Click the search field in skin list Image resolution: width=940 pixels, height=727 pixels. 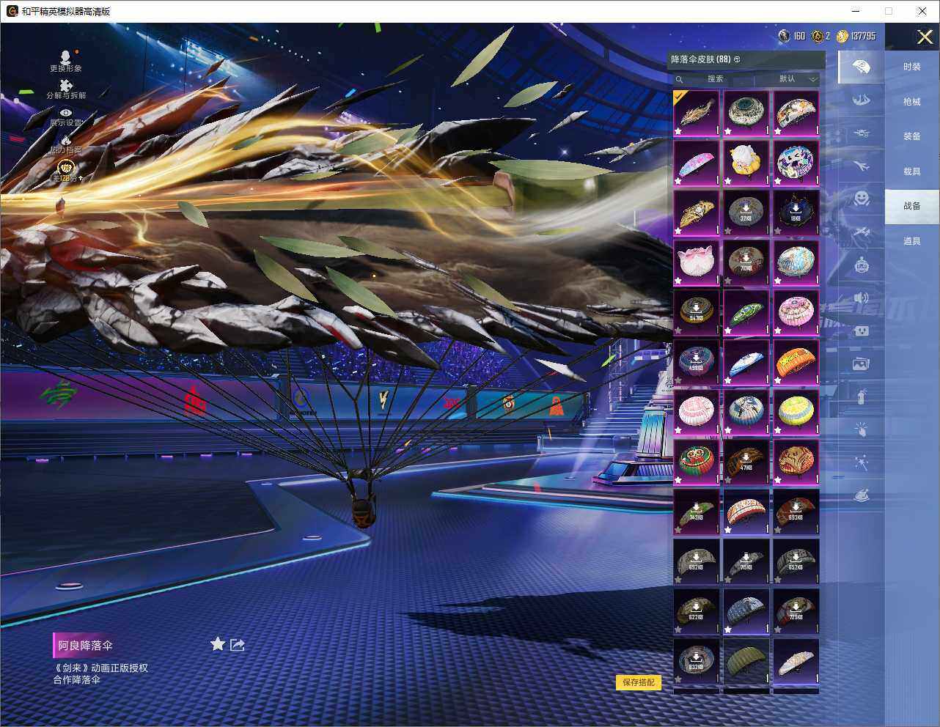coord(715,79)
